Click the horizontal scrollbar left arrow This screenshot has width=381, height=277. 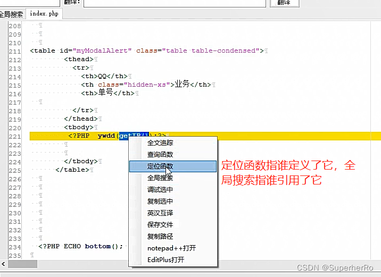click(x=3, y=264)
